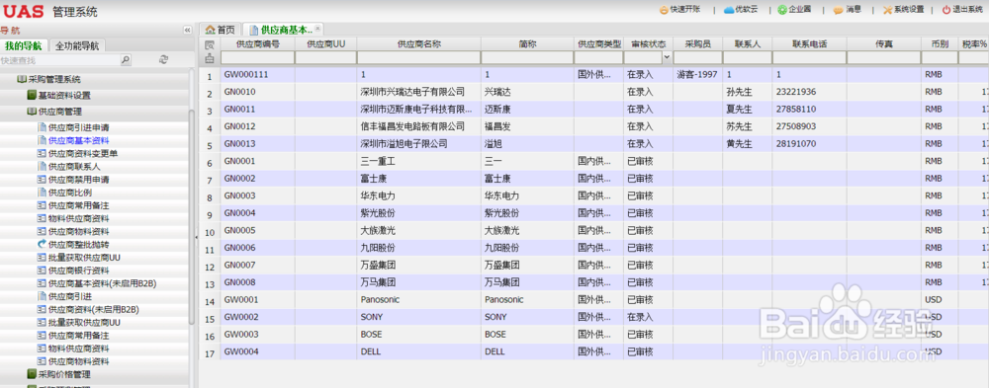This screenshot has width=989, height=388.
Task: Open 供应商基本资料(未启用B2B) in the tree
Action: 102,283
